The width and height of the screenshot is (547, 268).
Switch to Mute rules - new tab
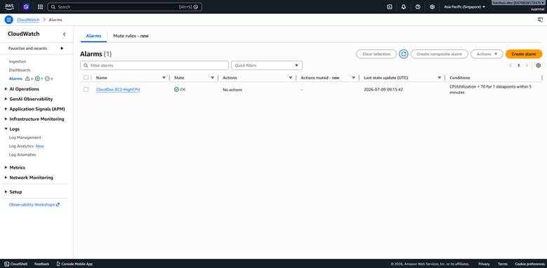coord(131,36)
